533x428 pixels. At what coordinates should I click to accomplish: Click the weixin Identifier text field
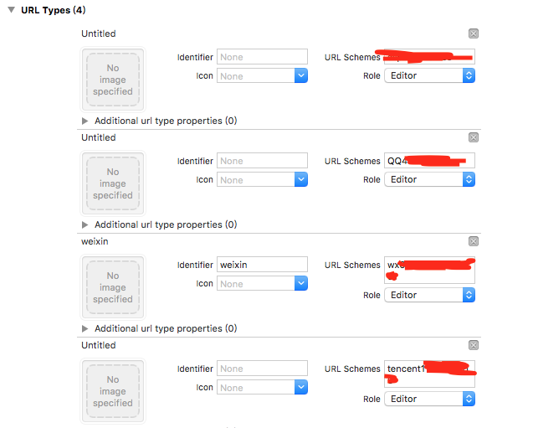(262, 265)
